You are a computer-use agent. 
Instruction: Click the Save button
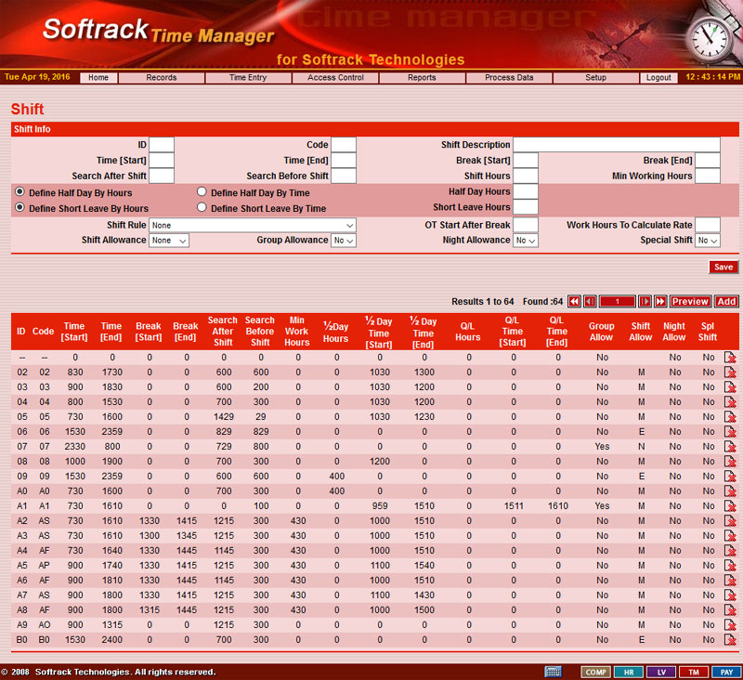723,268
